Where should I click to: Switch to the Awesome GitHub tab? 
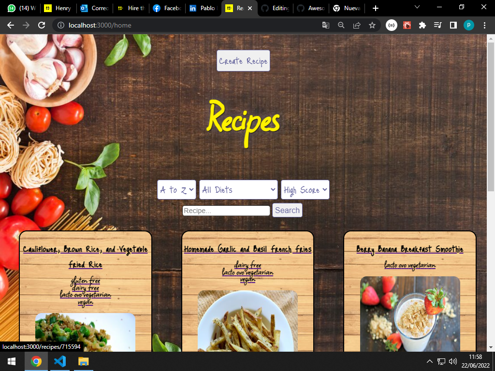[311, 8]
